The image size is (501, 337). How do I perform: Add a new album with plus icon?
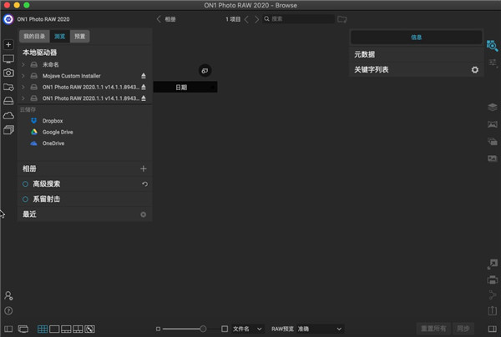[x=144, y=168]
